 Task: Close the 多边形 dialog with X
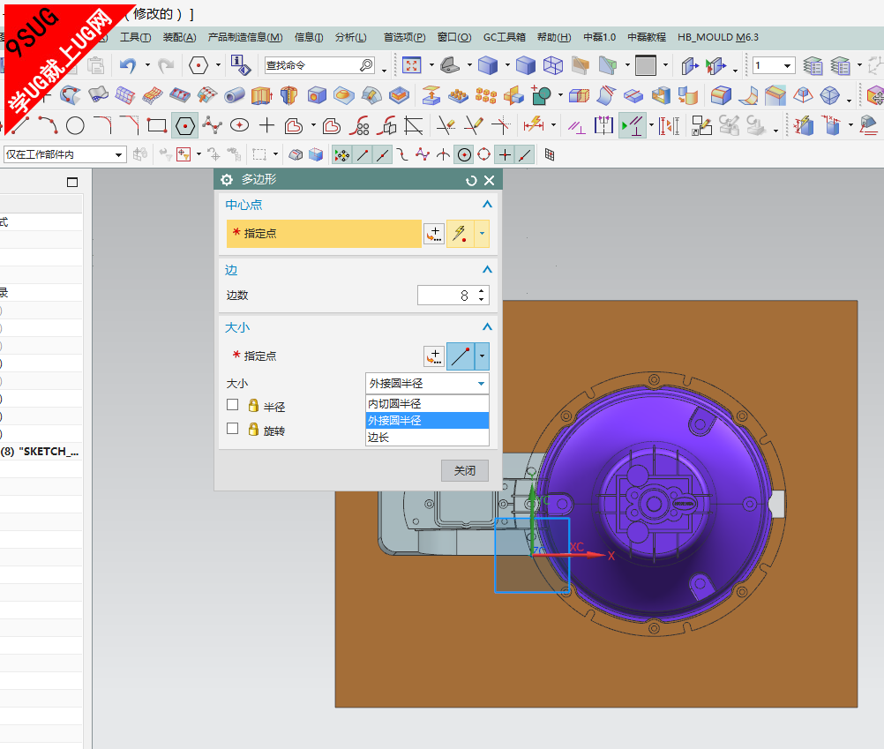pos(490,180)
